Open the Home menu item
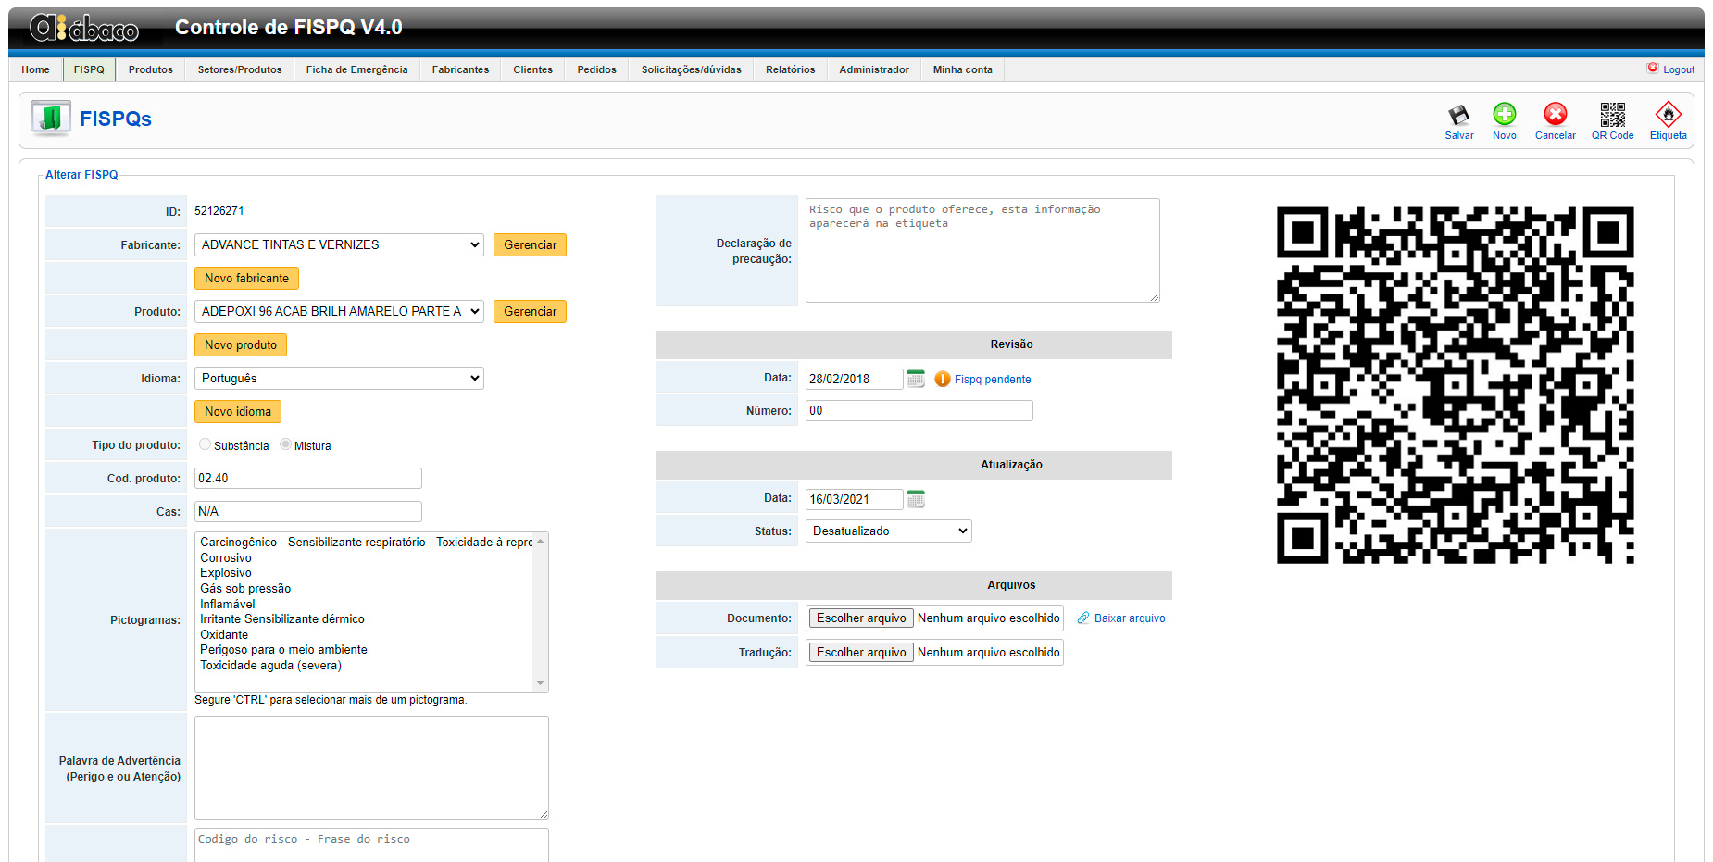Image resolution: width=1713 pixels, height=862 pixels. coord(36,69)
